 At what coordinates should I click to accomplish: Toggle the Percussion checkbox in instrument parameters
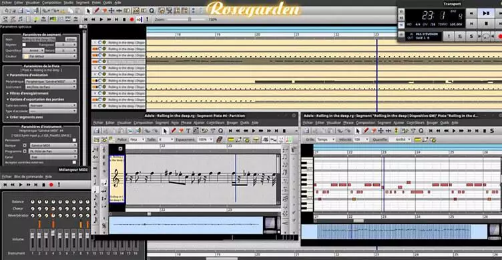74,140
